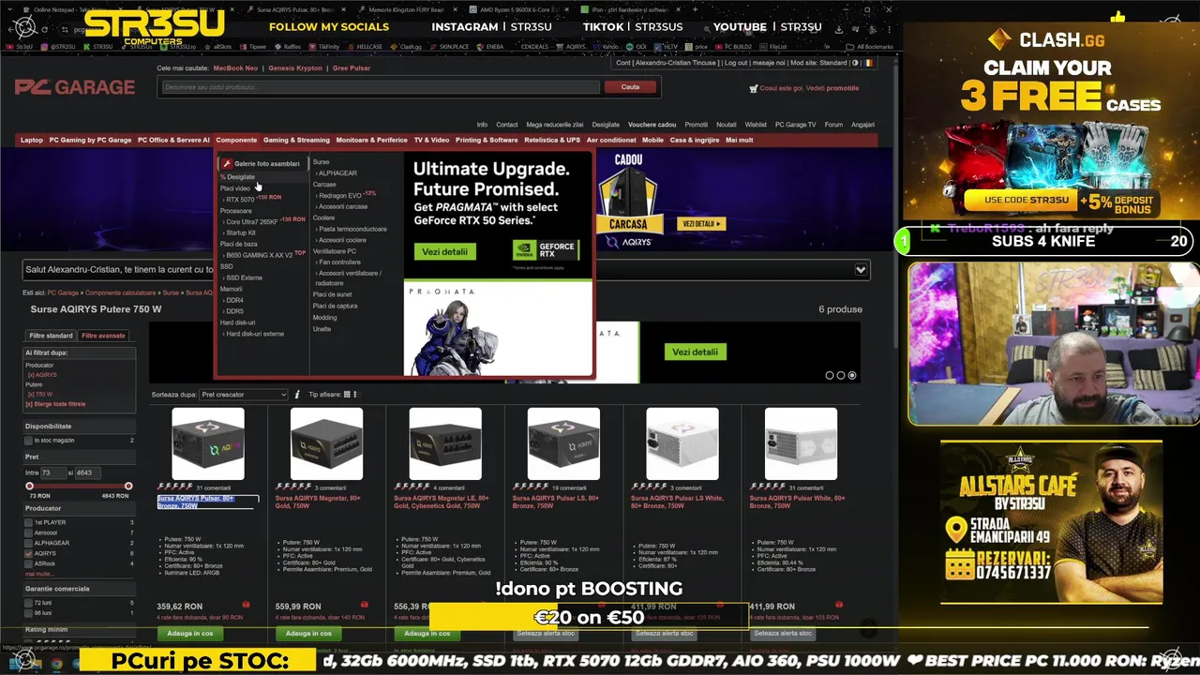Viewport: 1200px width, 675px height.
Task: Switch to grid display view icon
Action: tap(347, 395)
